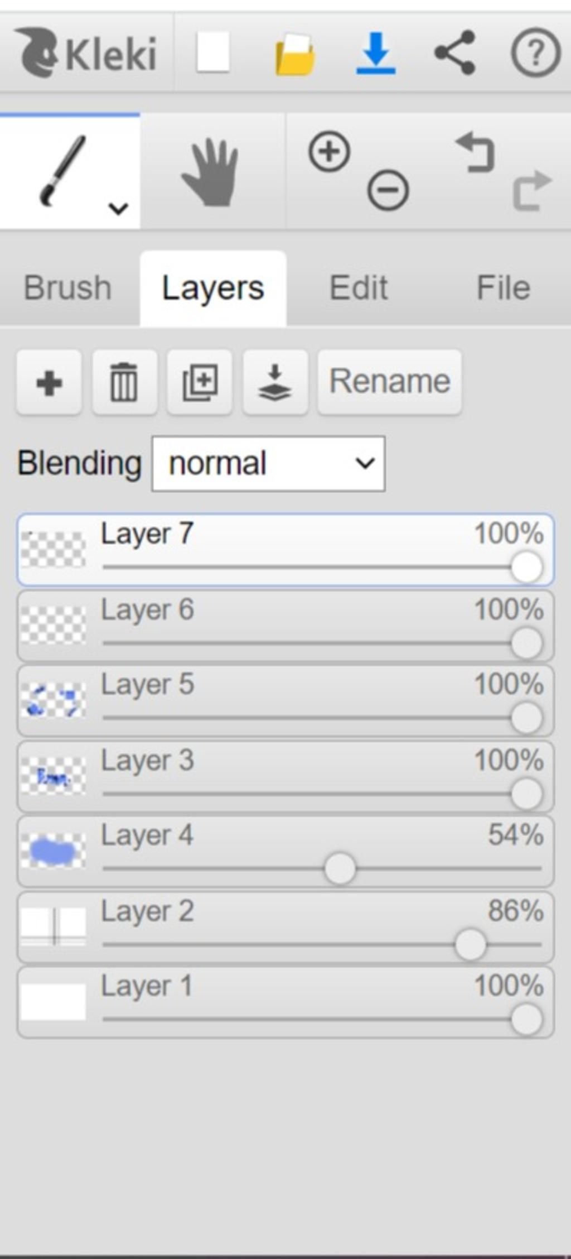Open image via yellow folder icon

pyautogui.click(x=295, y=54)
